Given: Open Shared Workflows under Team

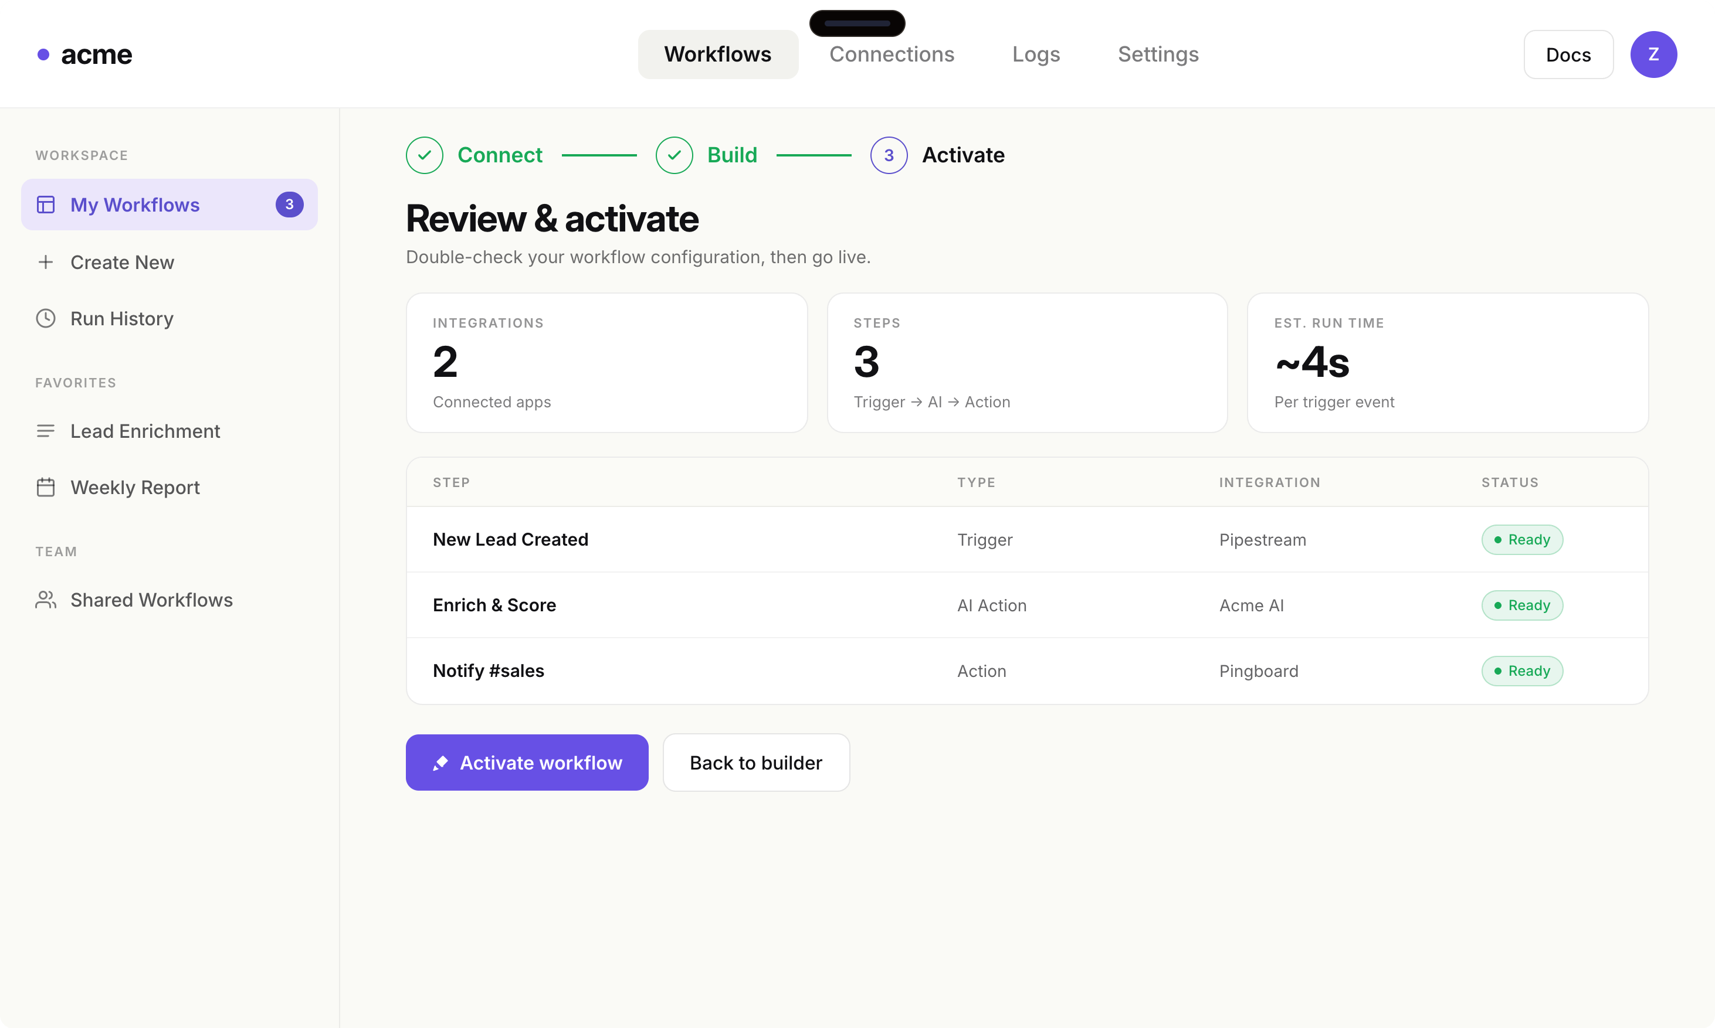Looking at the screenshot, I should [x=169, y=599].
